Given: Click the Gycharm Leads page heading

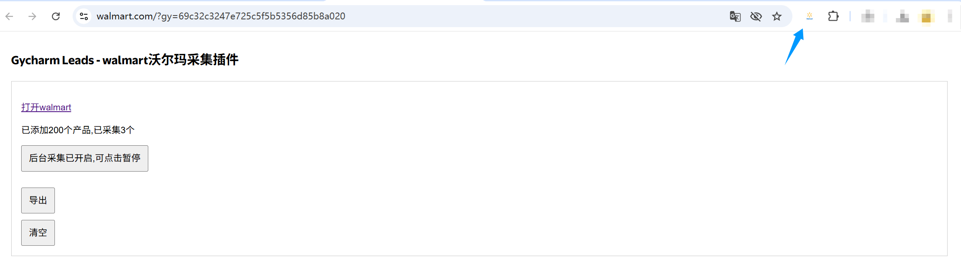Looking at the screenshot, I should pyautogui.click(x=125, y=60).
